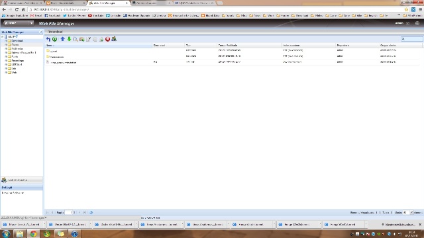The height and width of the screenshot is (238, 424).
Task: Open the Hardware Upgrade bookmark
Action: click(x=136, y=16)
